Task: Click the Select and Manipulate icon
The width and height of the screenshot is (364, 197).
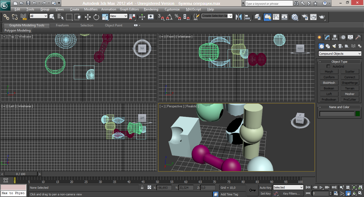Action: (x=142, y=17)
